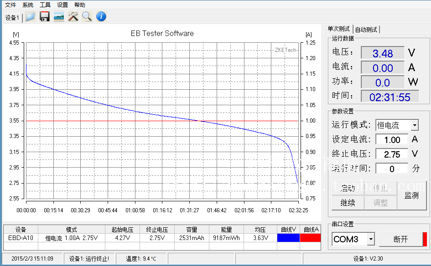Click the 电压 3.48 reading display
Screen dimensions: 431x266
click(x=383, y=53)
